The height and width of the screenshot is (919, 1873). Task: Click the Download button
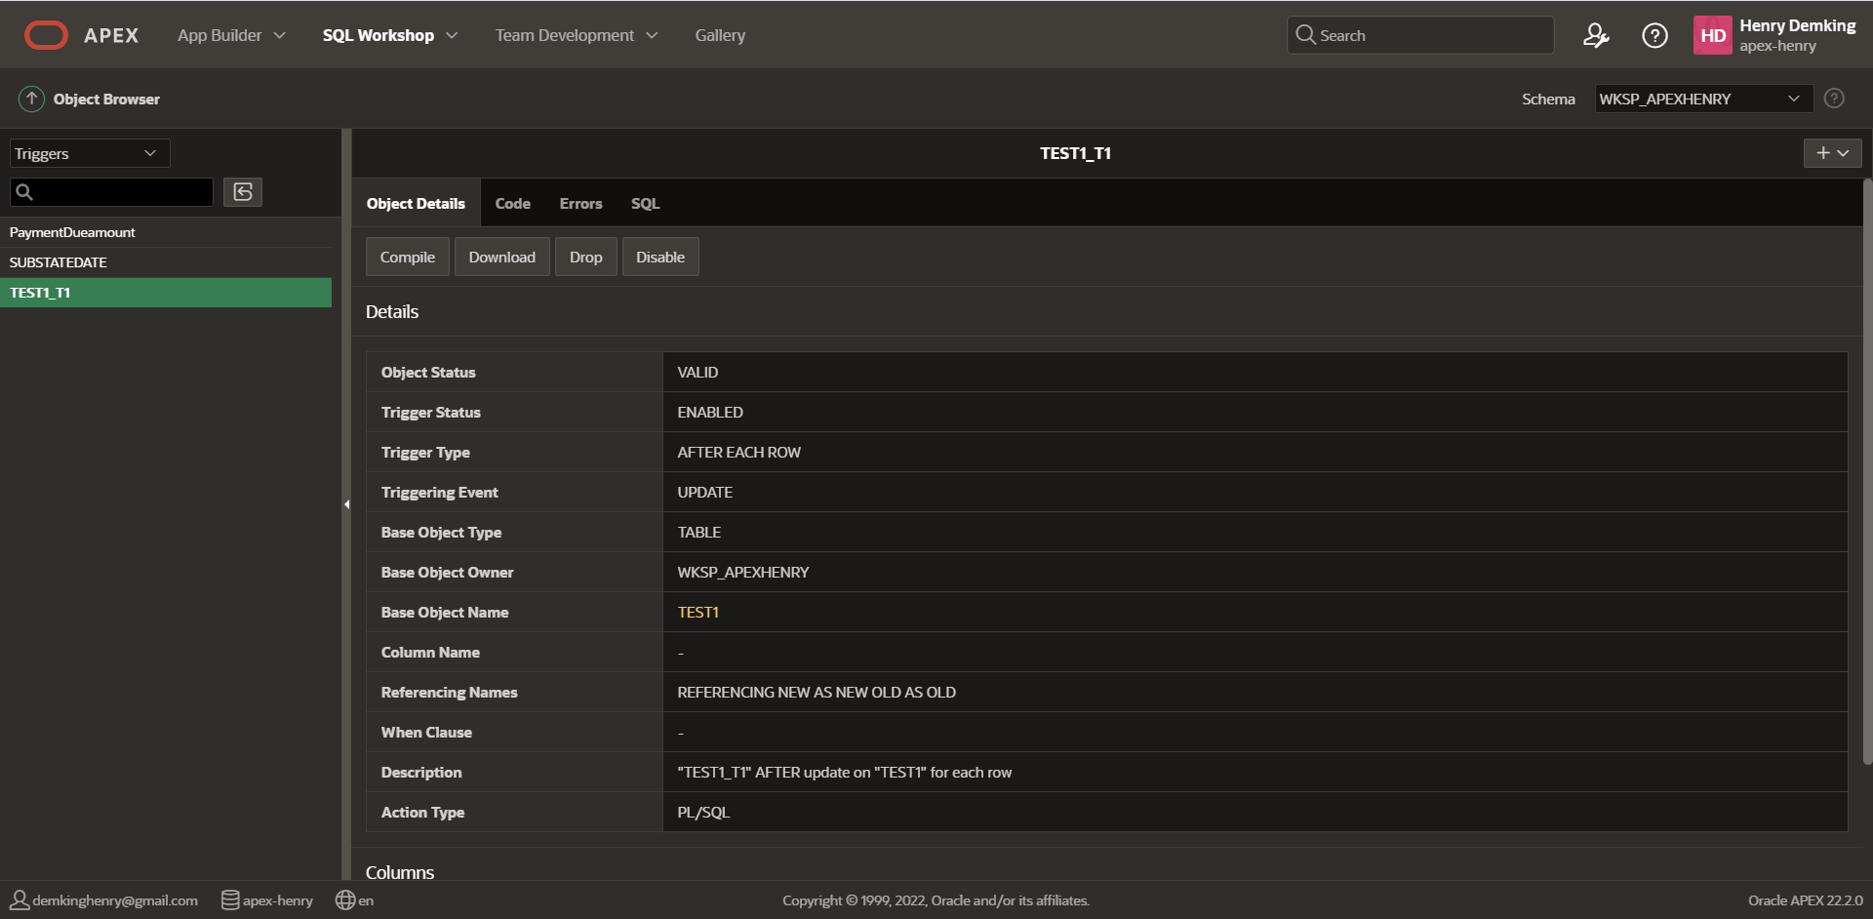click(x=501, y=257)
